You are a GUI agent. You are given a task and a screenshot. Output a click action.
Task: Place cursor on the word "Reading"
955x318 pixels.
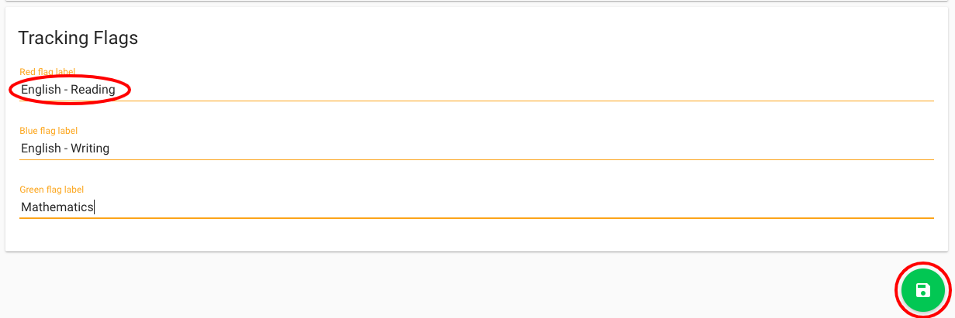pyautogui.click(x=93, y=90)
